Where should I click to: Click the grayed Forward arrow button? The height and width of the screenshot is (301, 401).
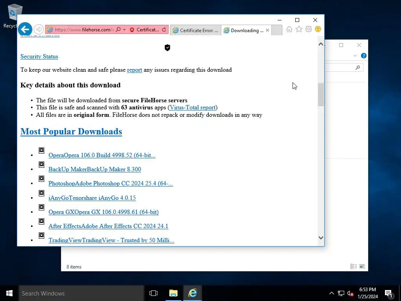(39, 29)
